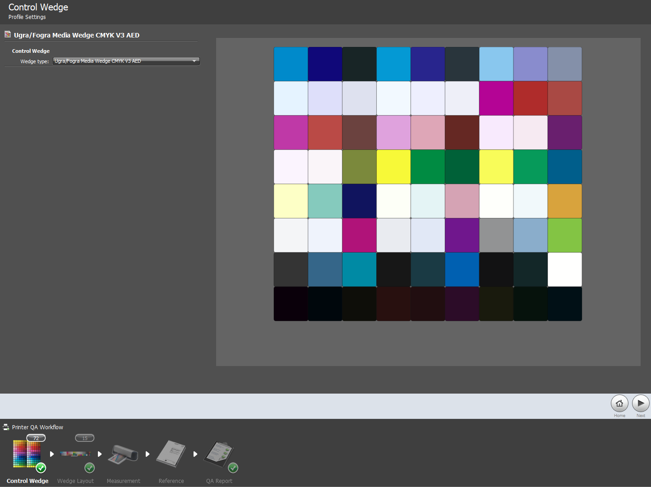Click the Home button icon
651x487 pixels.
click(619, 403)
